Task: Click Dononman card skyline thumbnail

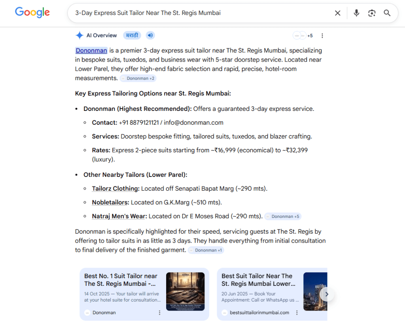Action: click(185, 291)
